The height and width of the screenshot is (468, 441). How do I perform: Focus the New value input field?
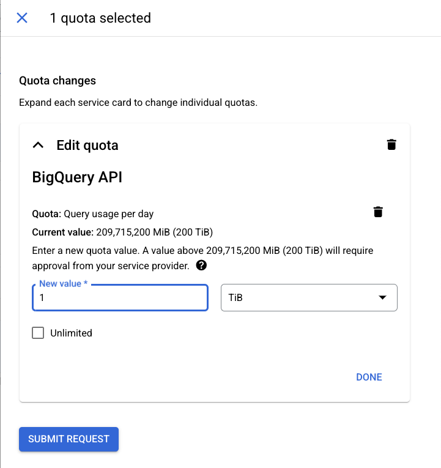pos(120,298)
